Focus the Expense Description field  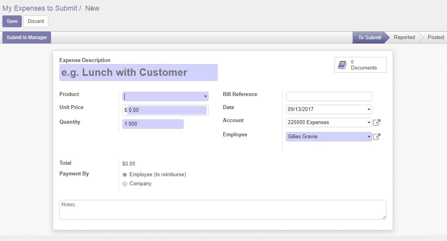pos(139,73)
